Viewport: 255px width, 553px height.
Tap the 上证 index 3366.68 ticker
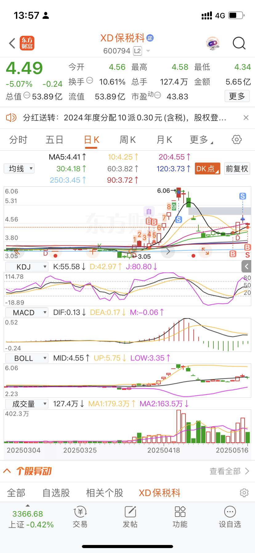click(30, 519)
